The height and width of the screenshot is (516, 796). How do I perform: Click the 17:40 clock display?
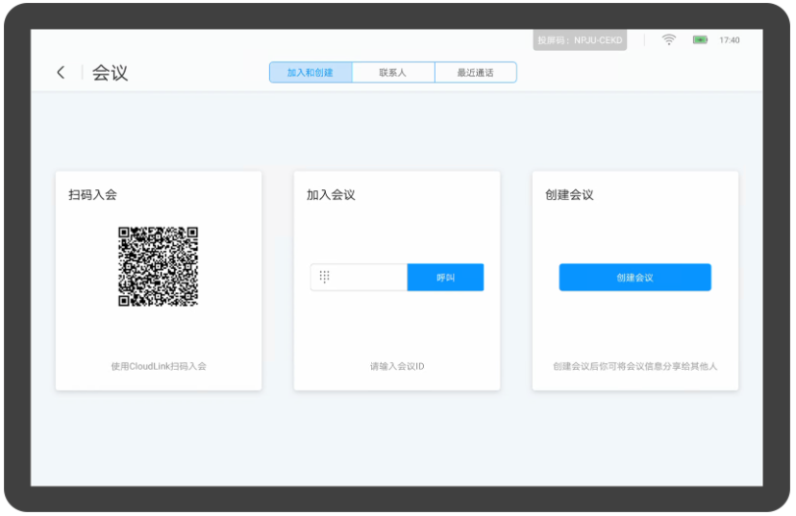pyautogui.click(x=729, y=40)
